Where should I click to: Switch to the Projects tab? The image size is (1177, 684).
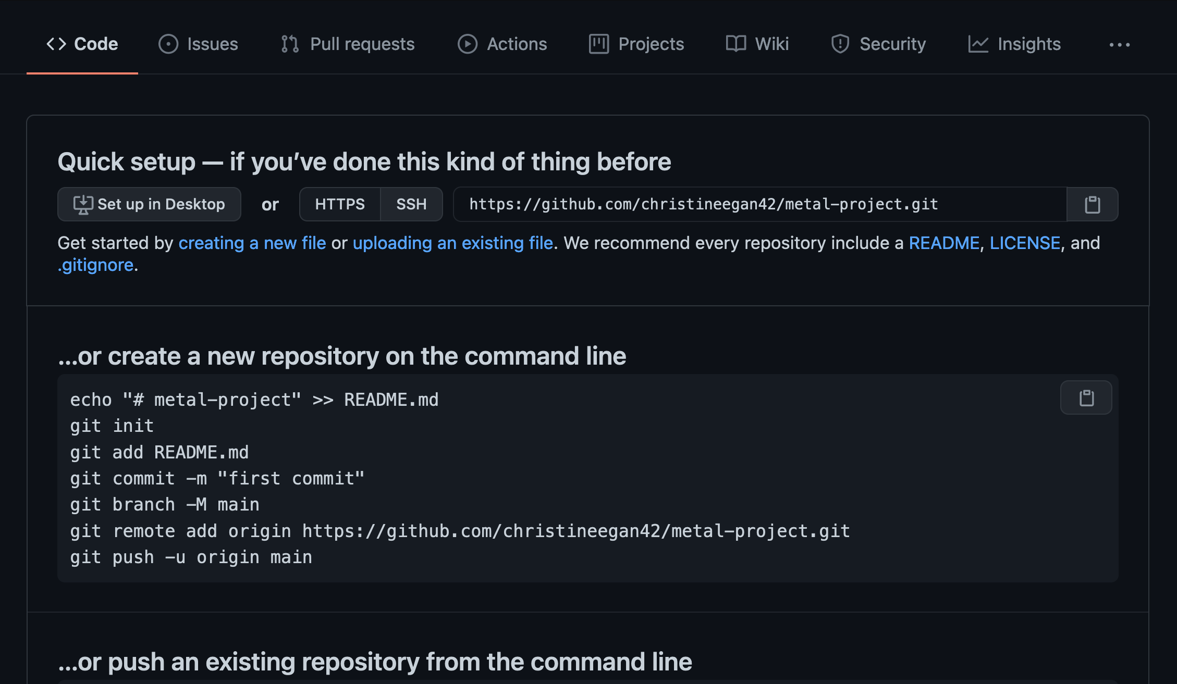636,44
